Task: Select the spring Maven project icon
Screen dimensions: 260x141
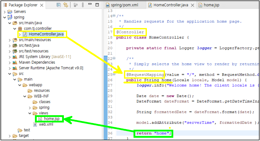Action: 10,17
